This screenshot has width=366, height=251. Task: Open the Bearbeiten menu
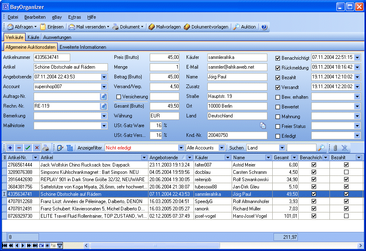click(x=35, y=17)
